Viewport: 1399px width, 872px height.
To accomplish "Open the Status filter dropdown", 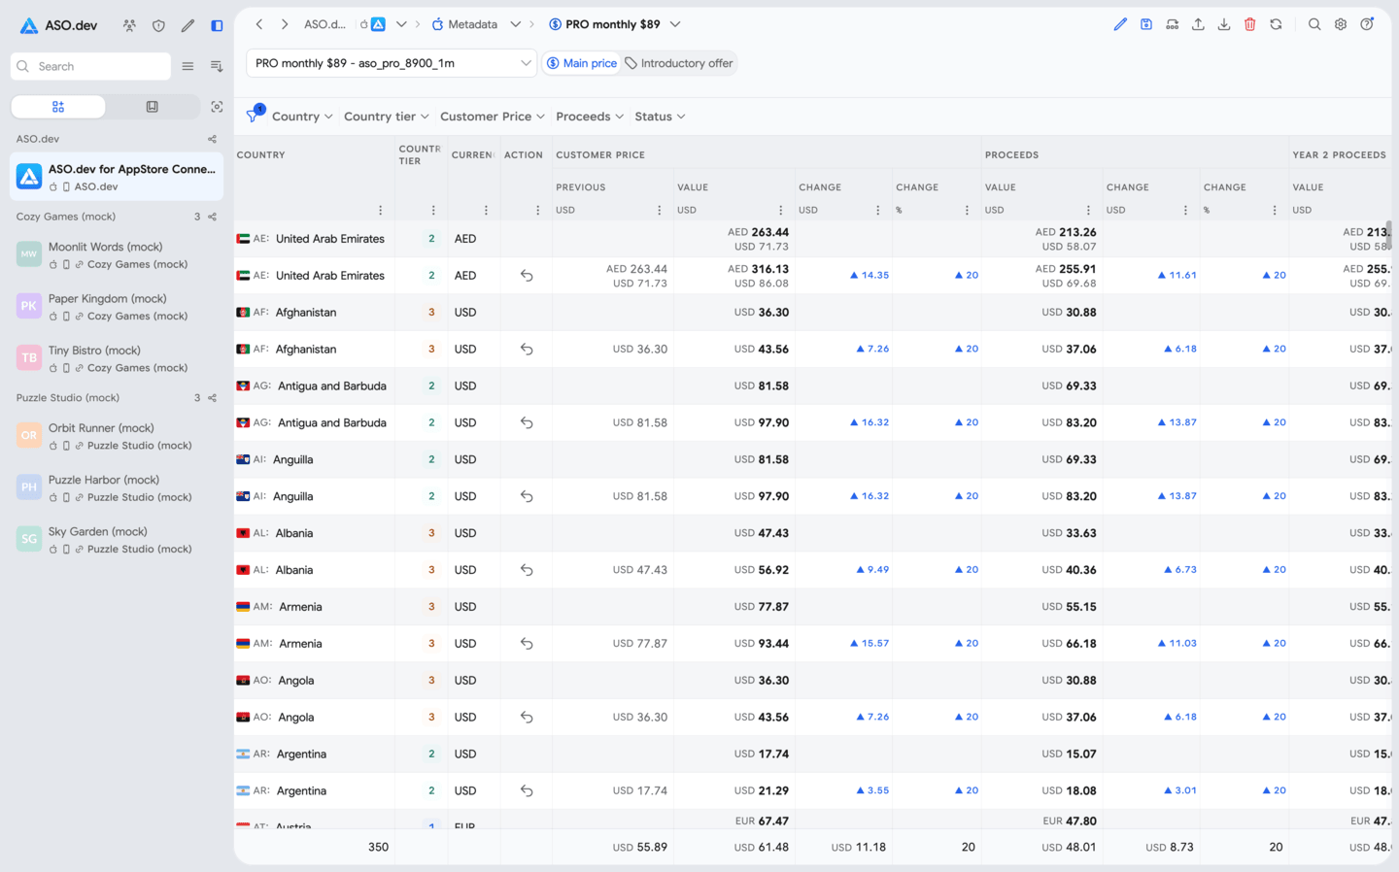I will pos(660,117).
